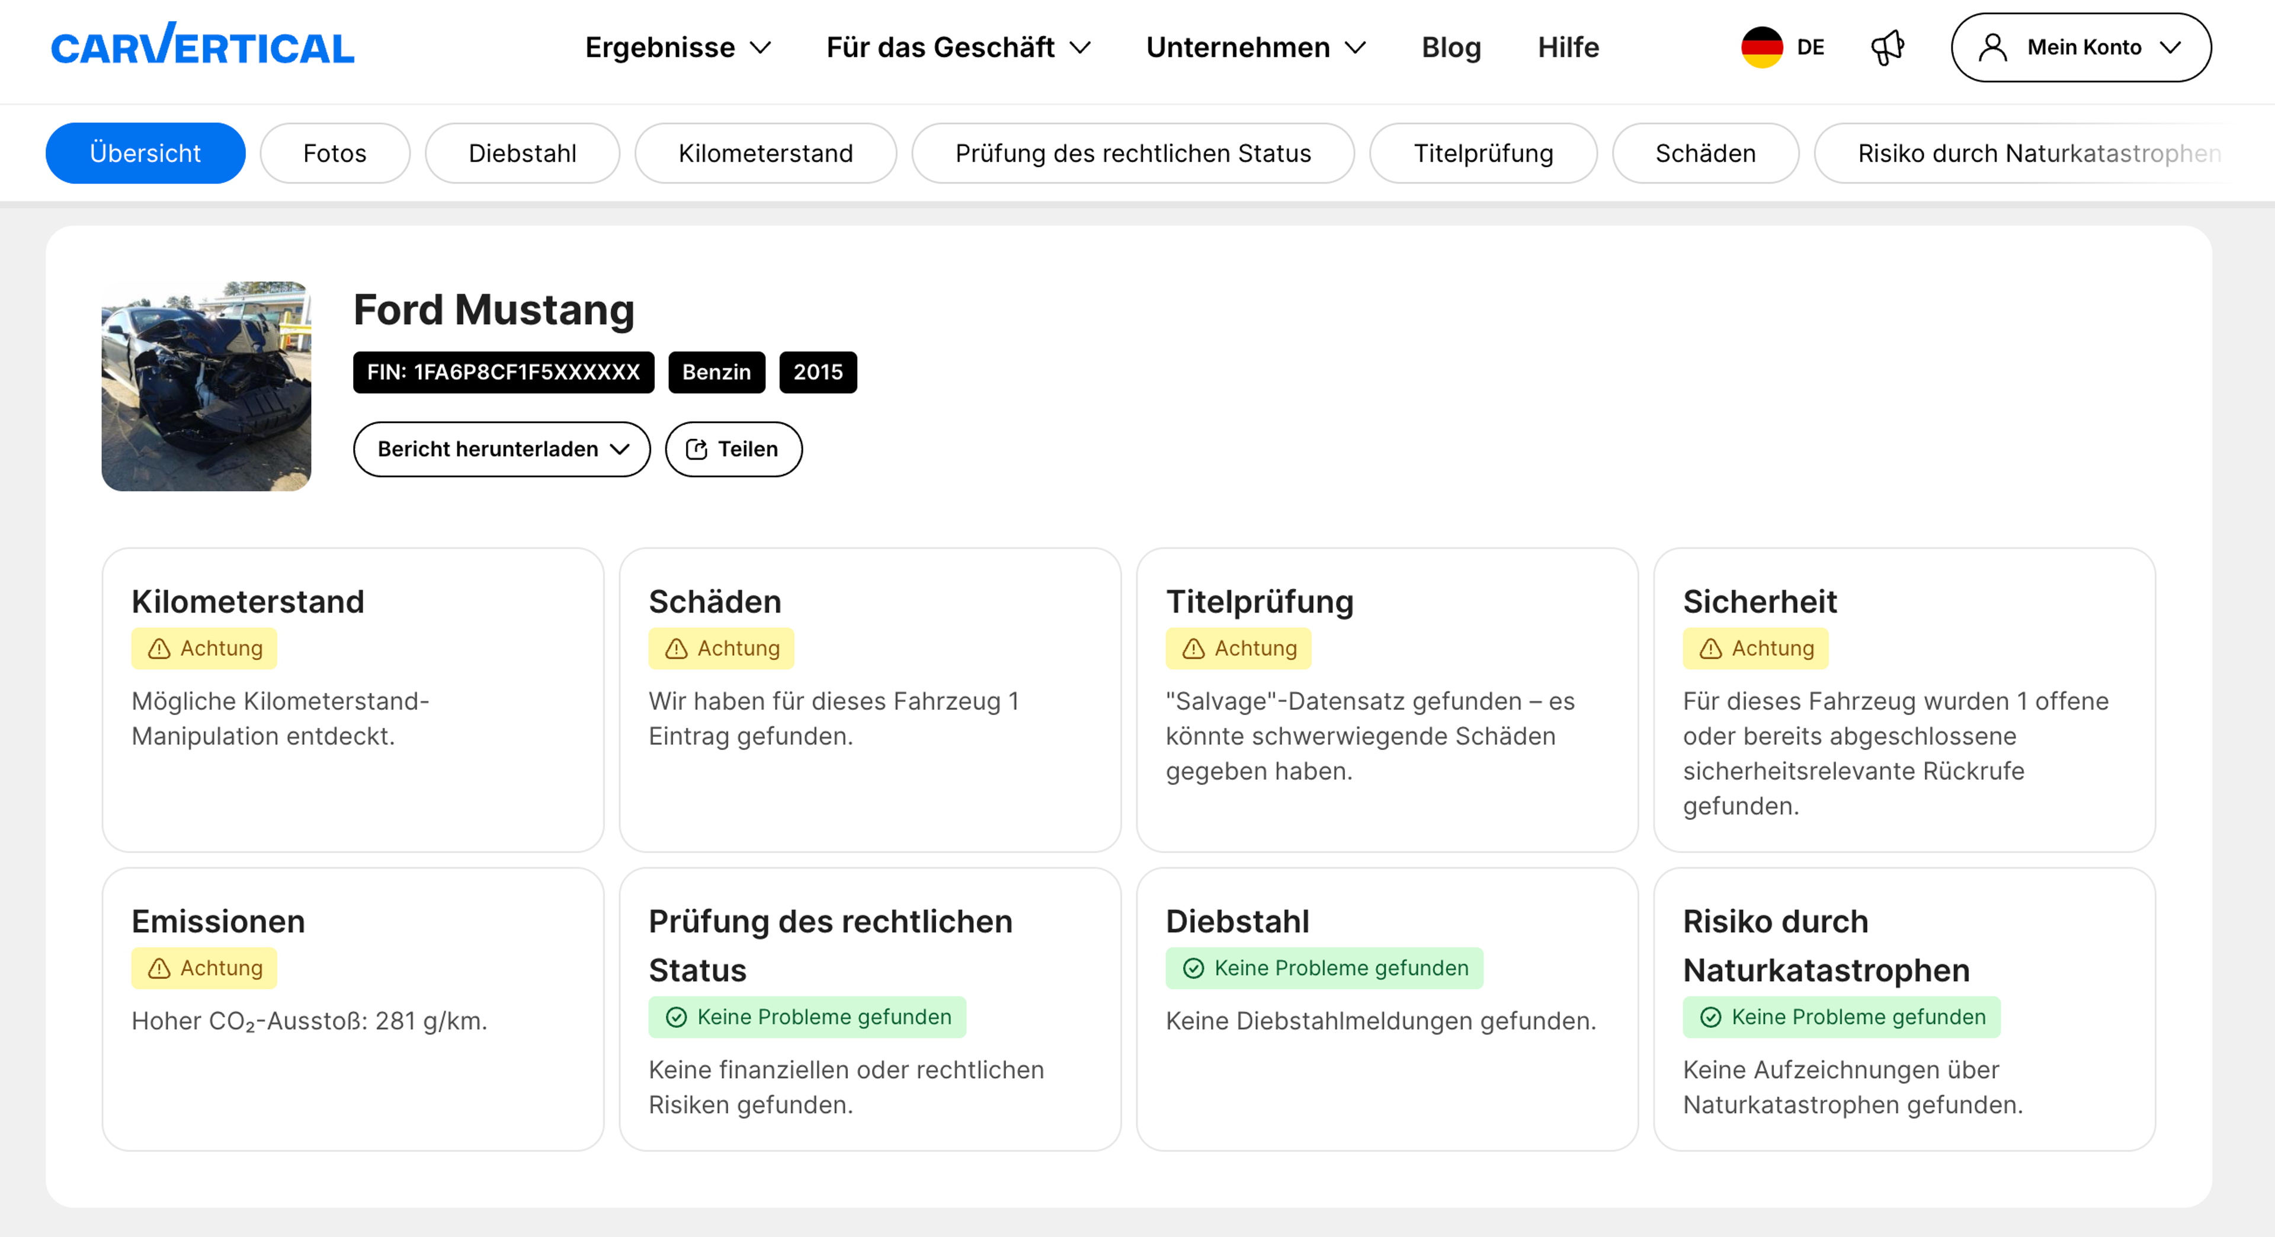Click the Salvage-Datensatz gefunden description
The height and width of the screenshot is (1237, 2275).
pyautogui.click(x=1370, y=736)
